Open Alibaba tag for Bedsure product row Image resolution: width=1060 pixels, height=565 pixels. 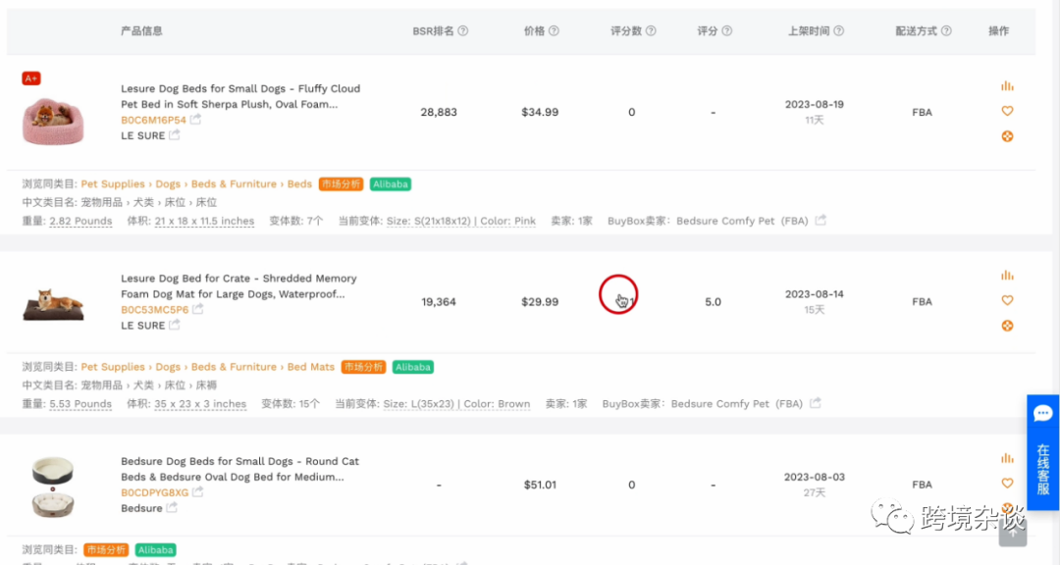click(x=155, y=550)
